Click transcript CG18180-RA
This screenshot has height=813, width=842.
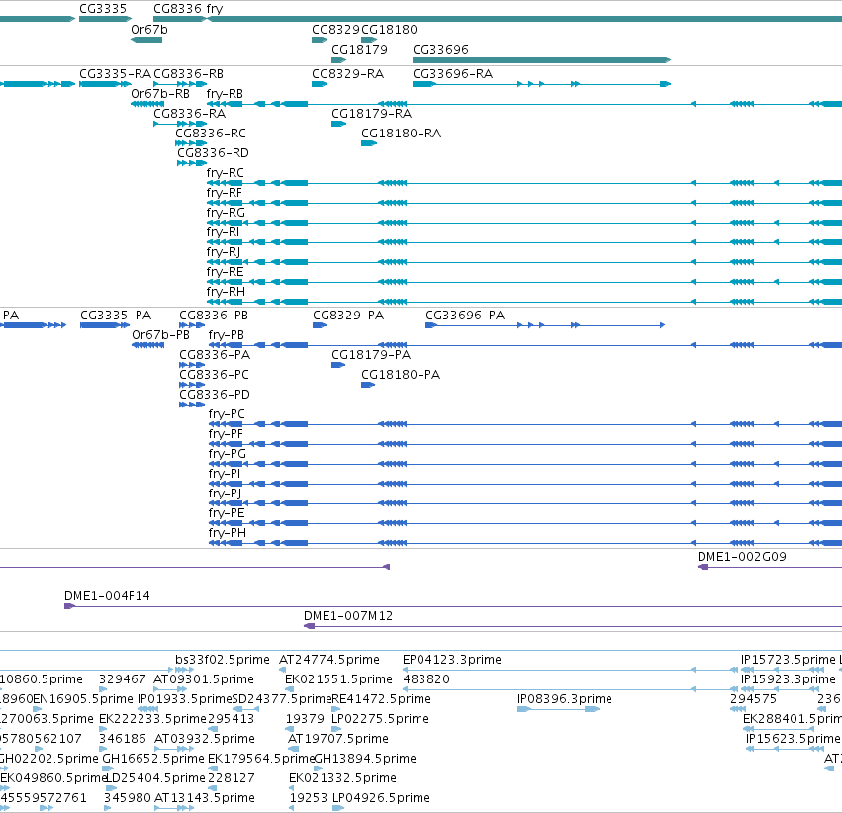[x=401, y=134]
